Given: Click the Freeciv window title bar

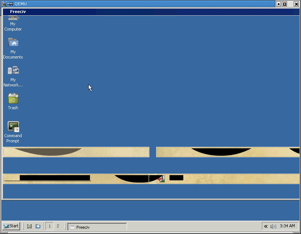Looking at the screenshot, I should coord(151,12).
